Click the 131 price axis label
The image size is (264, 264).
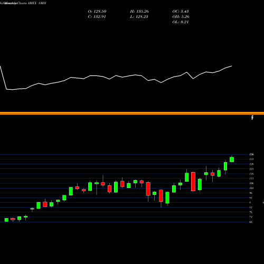(251, 159)
